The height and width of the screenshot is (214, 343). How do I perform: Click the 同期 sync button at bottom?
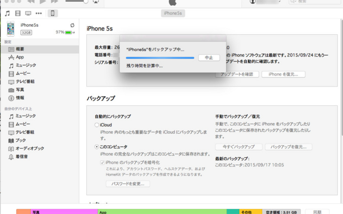[x=317, y=211]
